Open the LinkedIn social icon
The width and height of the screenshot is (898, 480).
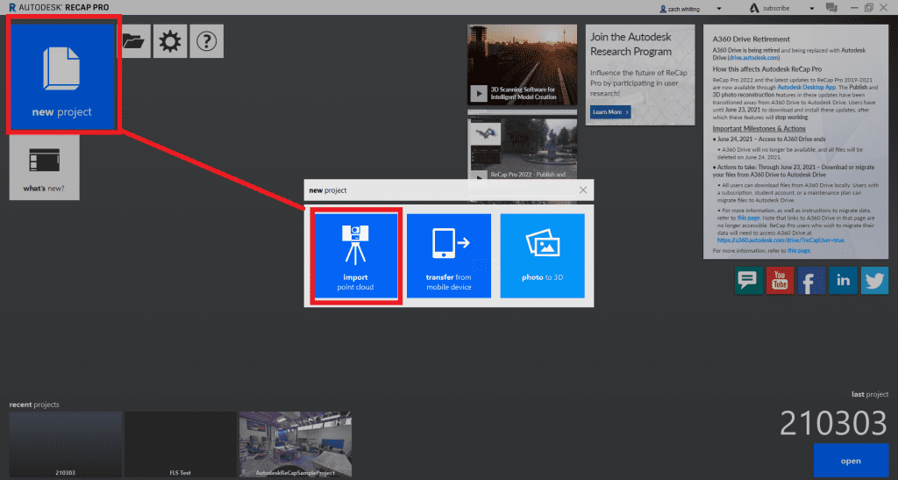tap(843, 281)
